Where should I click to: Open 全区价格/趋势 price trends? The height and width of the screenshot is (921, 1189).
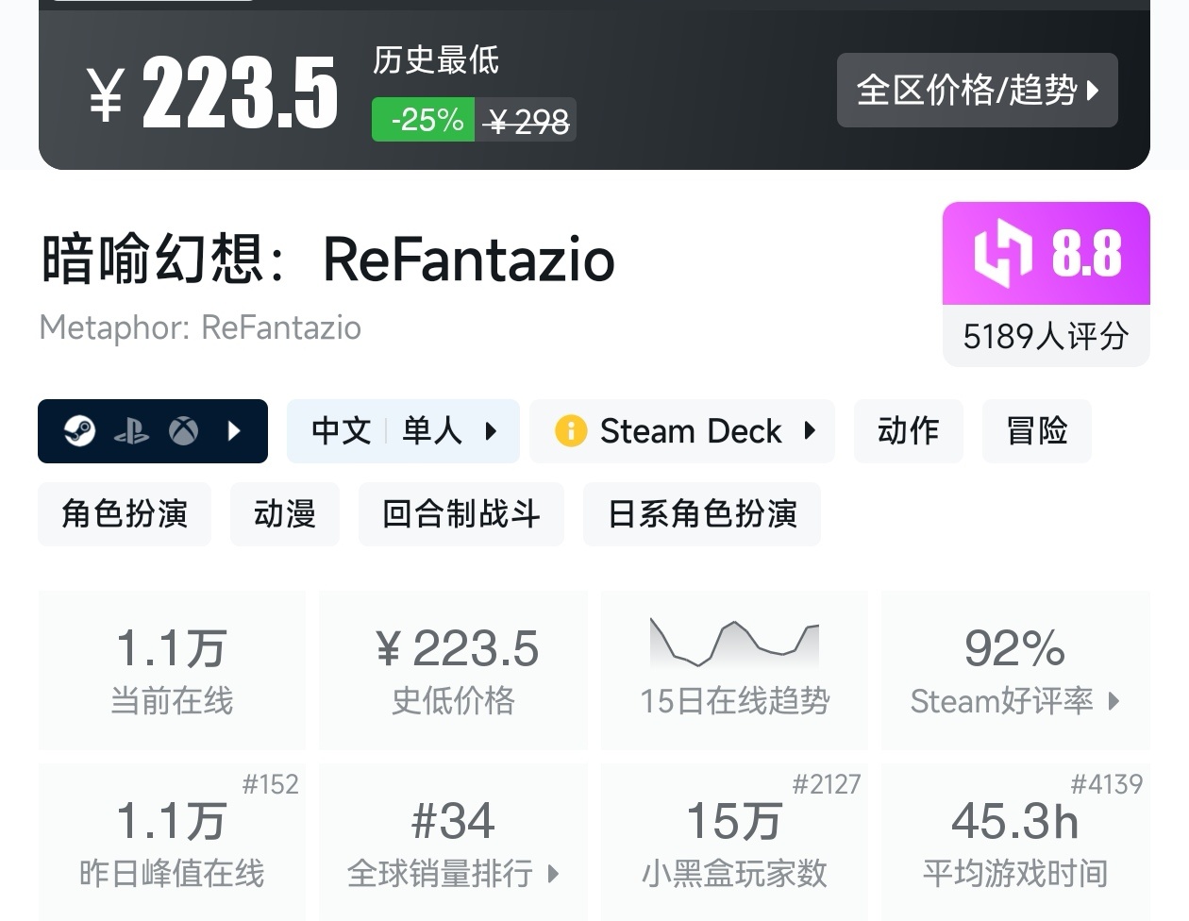point(977,91)
